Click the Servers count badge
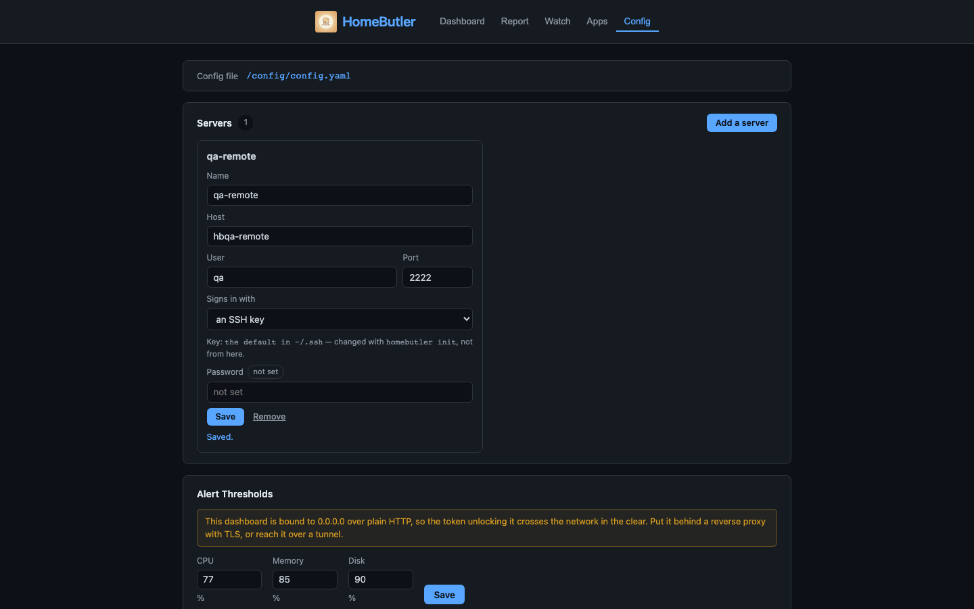974x609 pixels. pos(246,122)
